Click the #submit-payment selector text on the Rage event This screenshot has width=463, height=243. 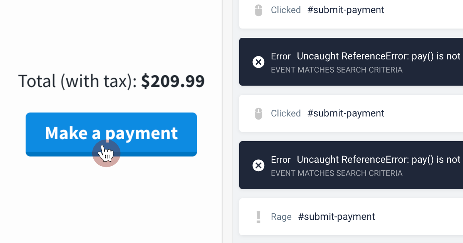336,216
